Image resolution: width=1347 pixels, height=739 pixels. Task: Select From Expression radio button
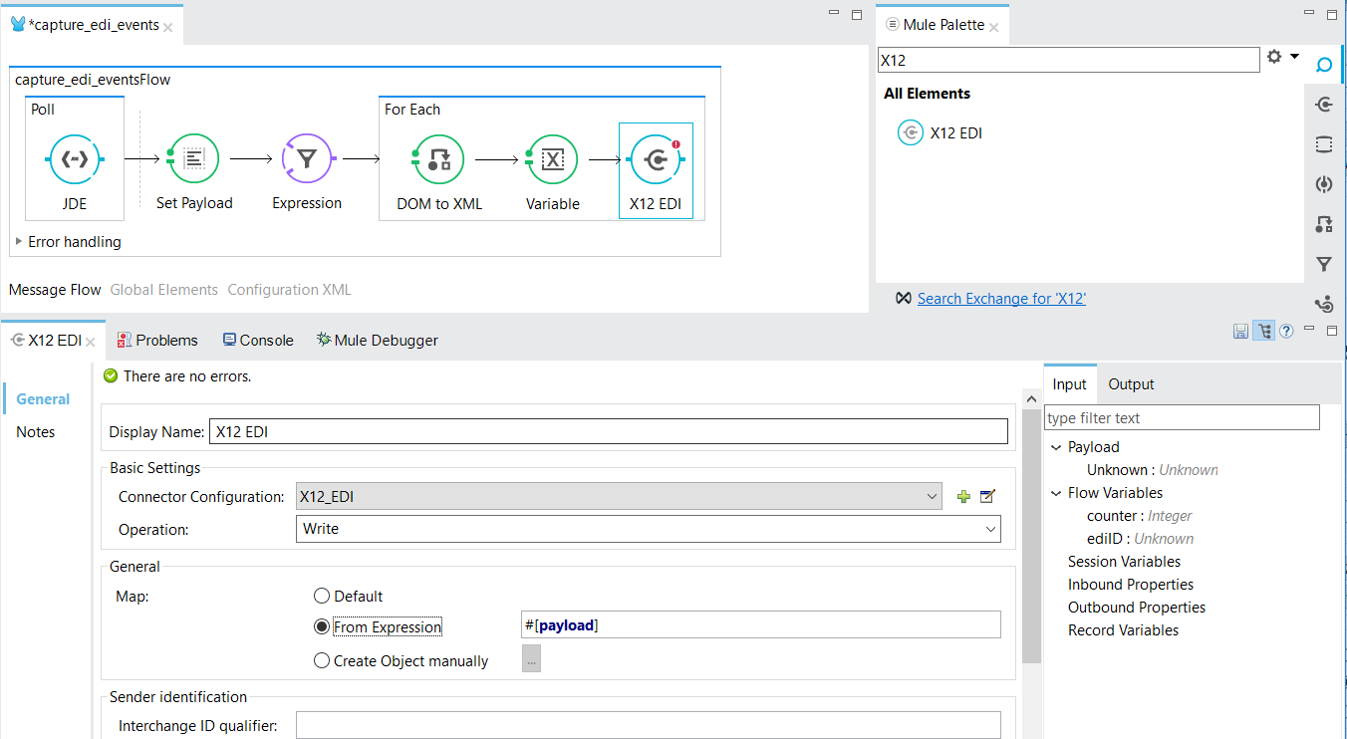point(321,626)
